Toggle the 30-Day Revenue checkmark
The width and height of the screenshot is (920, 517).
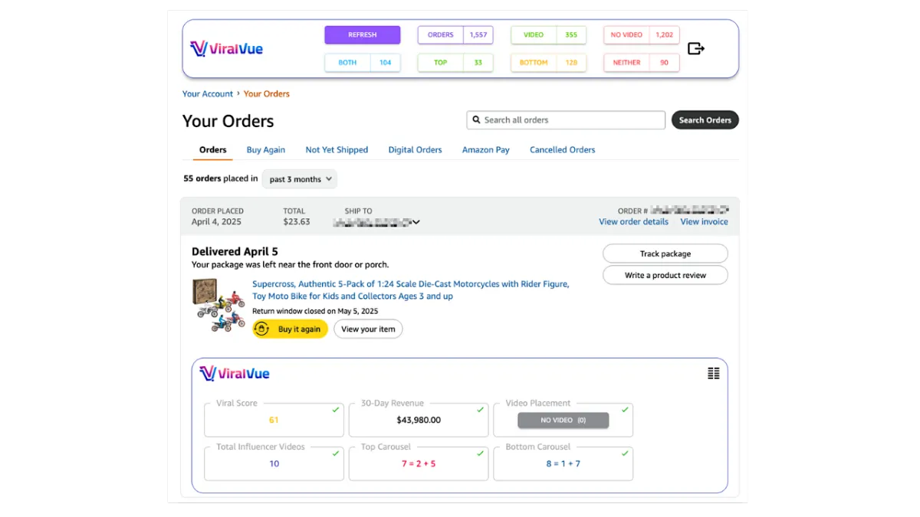pyautogui.click(x=480, y=410)
